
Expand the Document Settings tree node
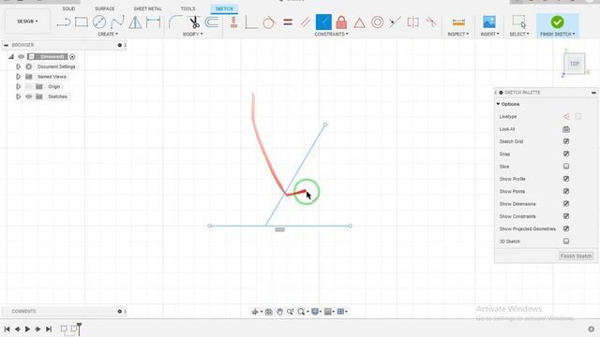18,66
